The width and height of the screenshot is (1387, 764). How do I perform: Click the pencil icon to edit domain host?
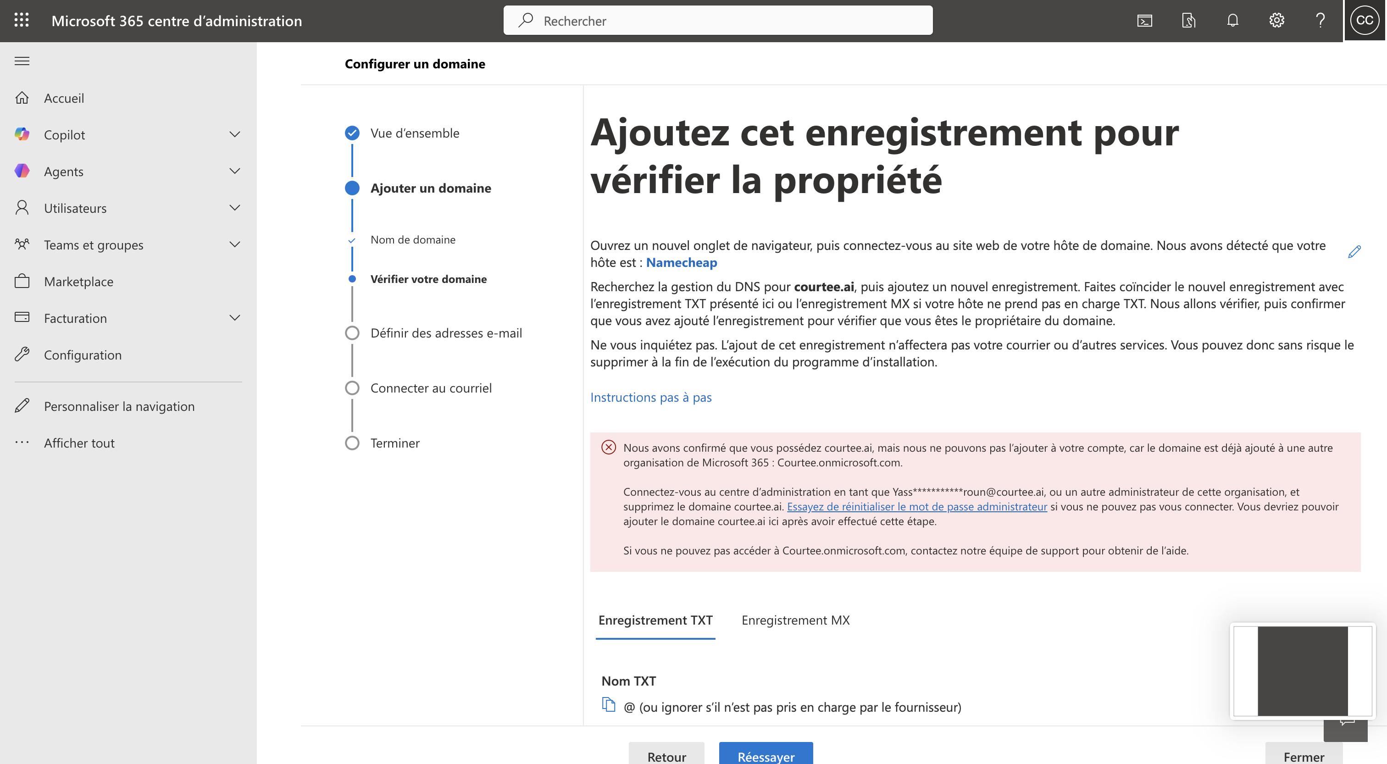point(1354,251)
